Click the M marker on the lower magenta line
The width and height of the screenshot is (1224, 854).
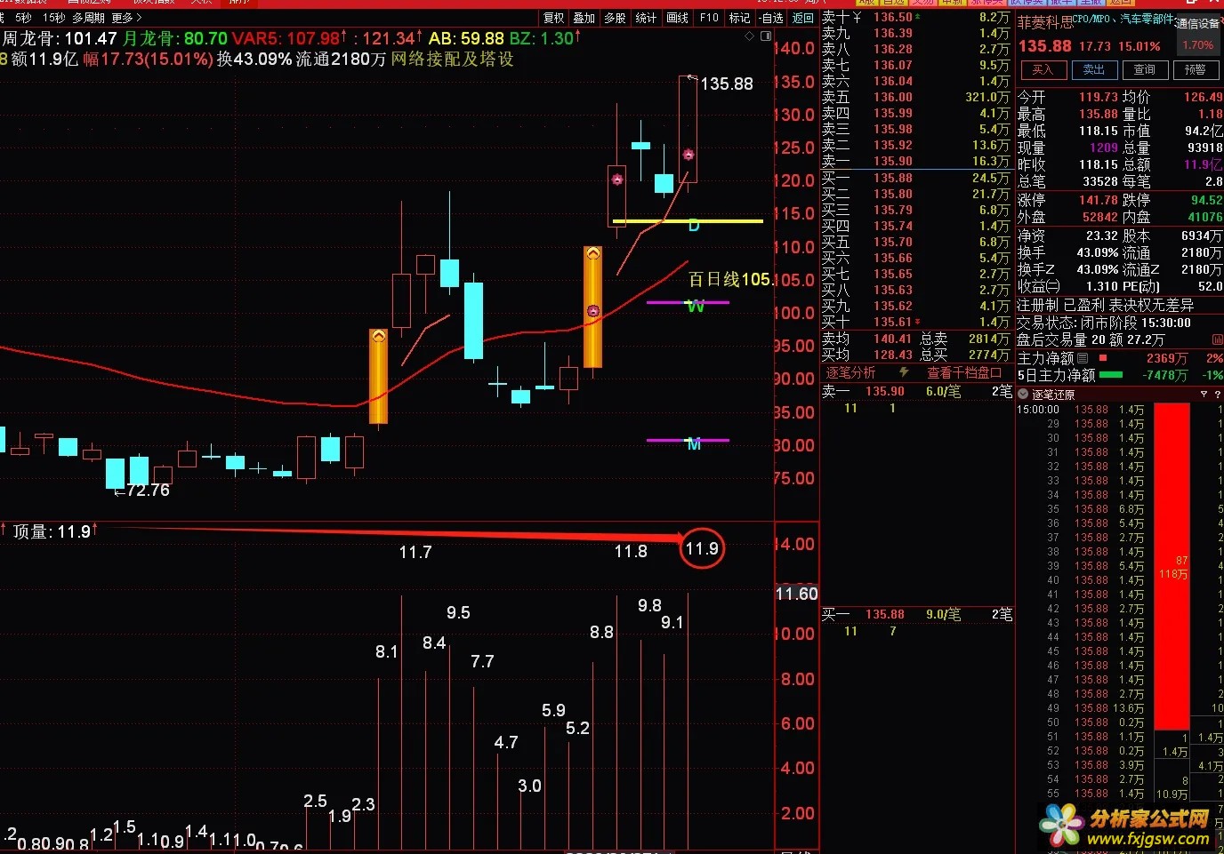coord(694,443)
